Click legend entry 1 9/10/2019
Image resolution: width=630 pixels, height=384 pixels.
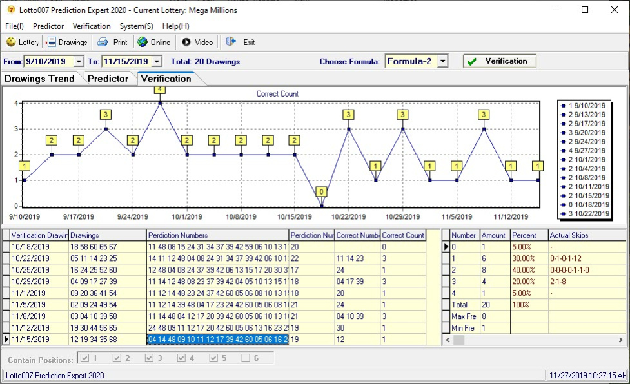(584, 106)
